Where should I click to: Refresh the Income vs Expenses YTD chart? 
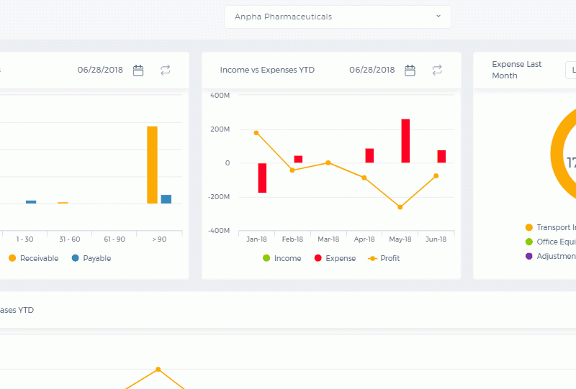437,70
